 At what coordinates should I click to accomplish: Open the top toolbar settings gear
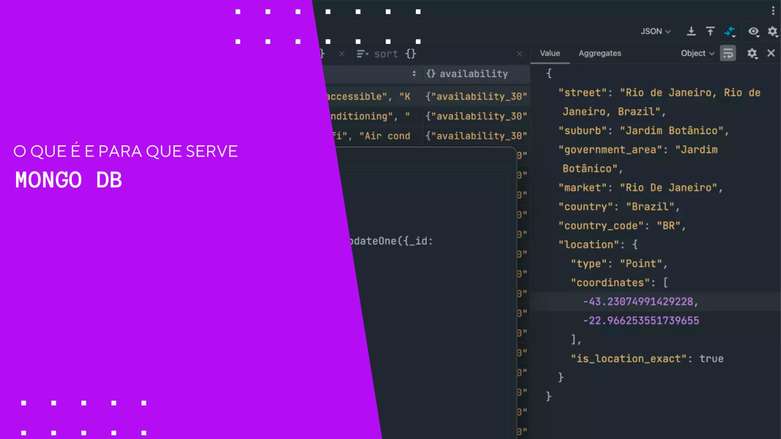pyautogui.click(x=773, y=31)
